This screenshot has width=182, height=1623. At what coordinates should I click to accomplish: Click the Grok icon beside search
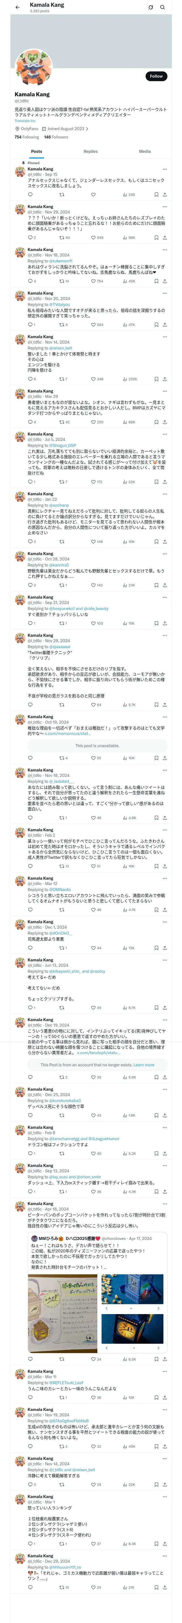pyautogui.click(x=151, y=8)
